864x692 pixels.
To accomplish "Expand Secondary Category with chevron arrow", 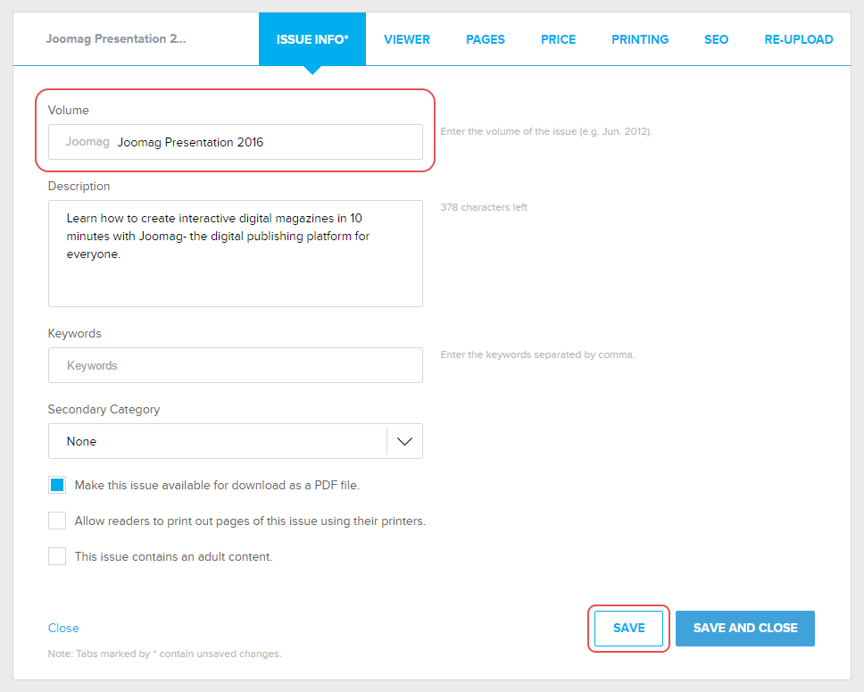I will click(404, 441).
